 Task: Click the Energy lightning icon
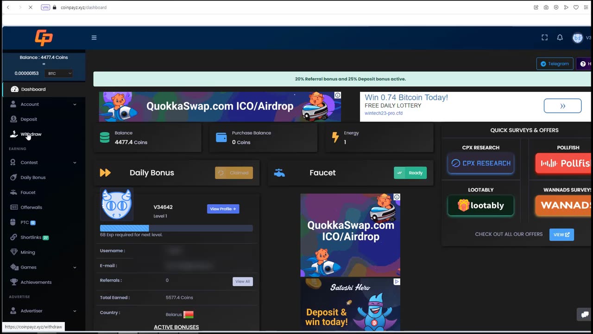(335, 137)
